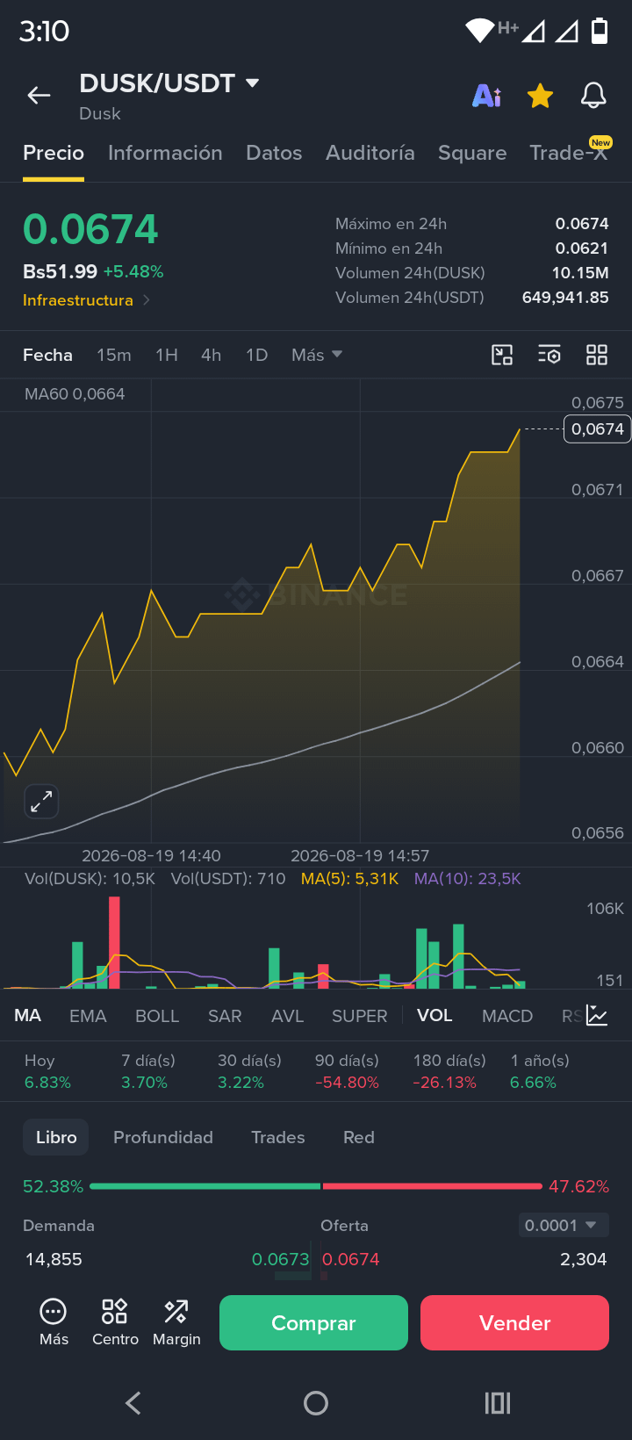This screenshot has height=1440, width=632.
Task: Tap Android recent apps button
Action: (498, 1403)
